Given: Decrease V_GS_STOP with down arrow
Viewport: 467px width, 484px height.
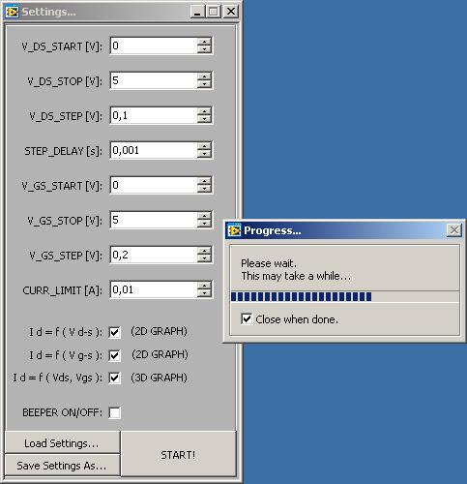Looking at the screenshot, I should (x=204, y=224).
